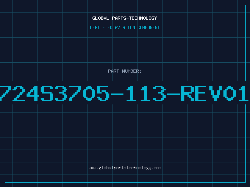250x187 pixels.
Task: Click the 113 segment of the part number
Action: point(146,93)
